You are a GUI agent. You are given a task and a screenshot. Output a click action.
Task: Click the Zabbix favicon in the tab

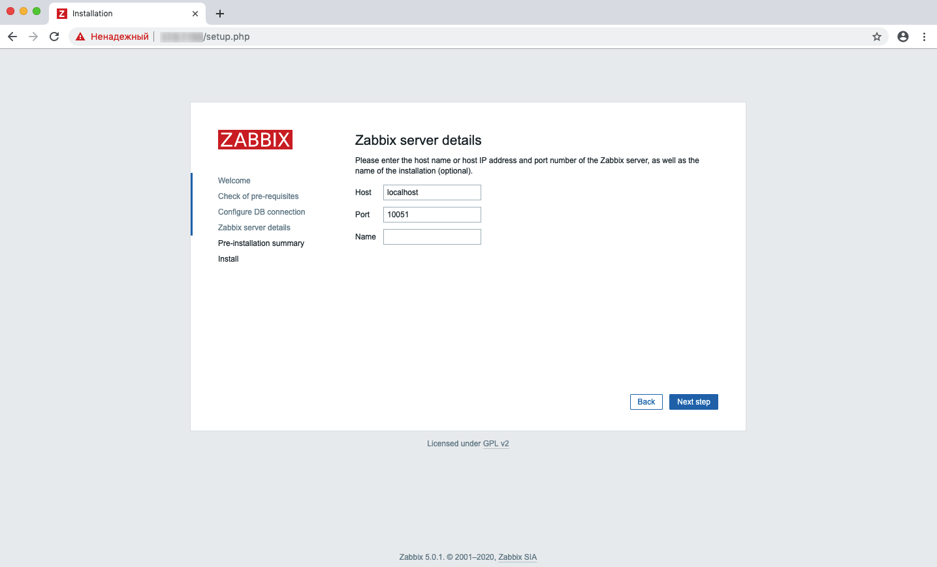click(62, 14)
